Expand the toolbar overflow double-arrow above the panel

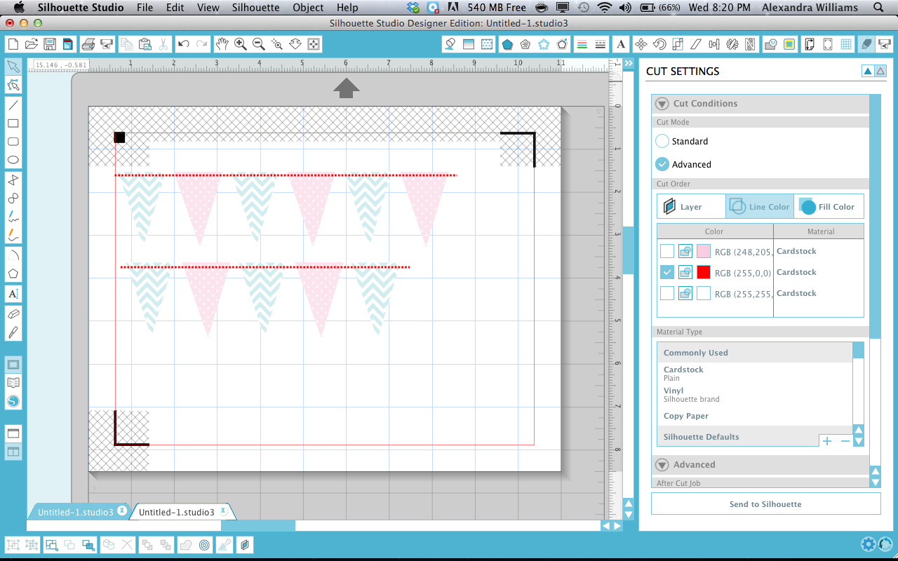click(x=629, y=63)
